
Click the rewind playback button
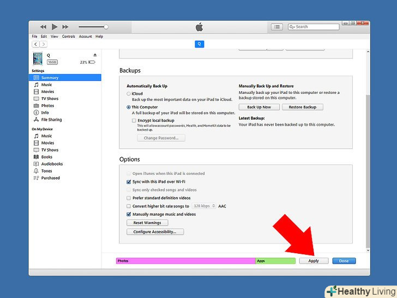point(43,27)
